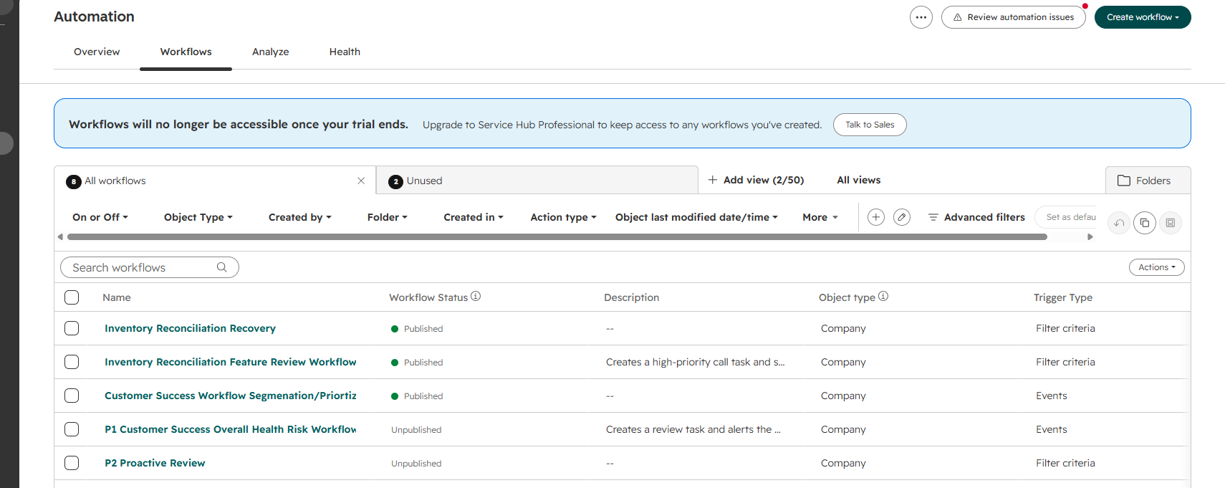Click Add view (2/50)
Viewport: 1225px width, 488px height.
(x=756, y=180)
